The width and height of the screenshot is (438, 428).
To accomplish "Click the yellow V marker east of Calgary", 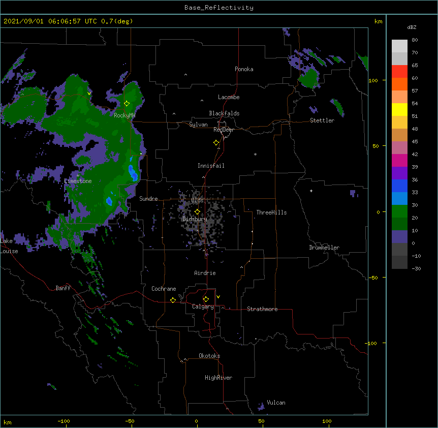I will pyautogui.click(x=218, y=297).
